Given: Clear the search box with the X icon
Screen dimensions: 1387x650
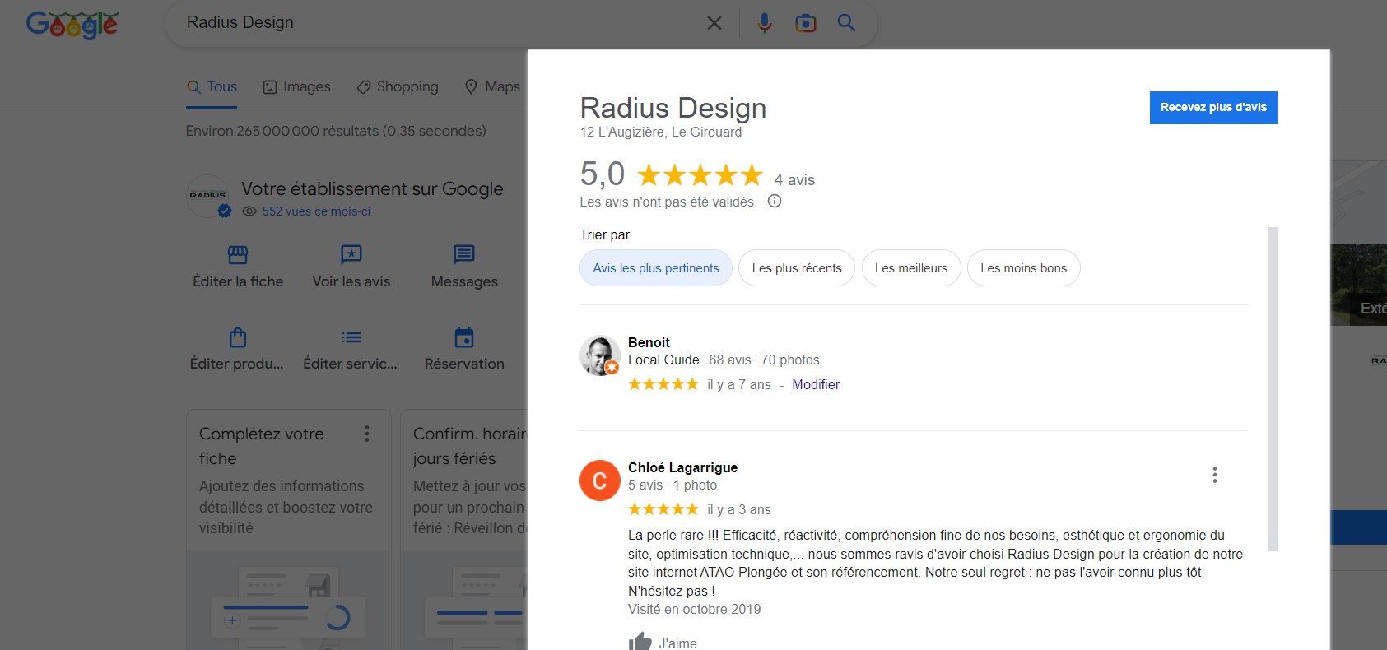Looking at the screenshot, I should pos(714,23).
